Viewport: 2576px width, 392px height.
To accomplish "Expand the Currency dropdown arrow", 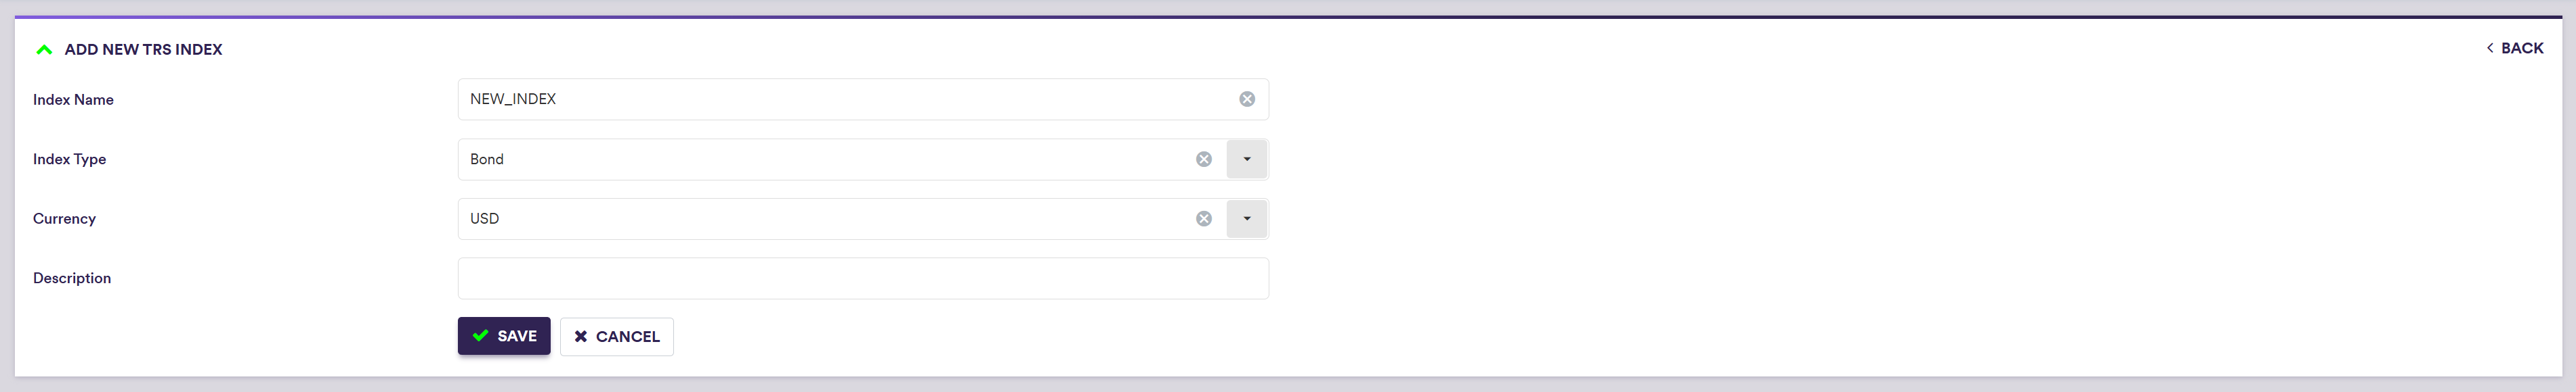I will 1247,218.
